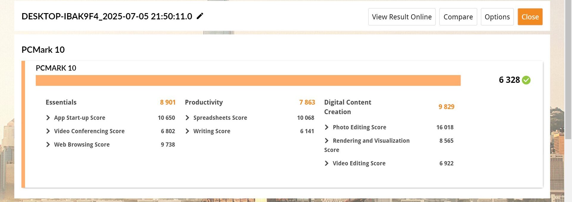Image resolution: width=572 pixels, height=202 pixels.
Task: Click the PCMark 10 section heading
Action: (x=43, y=50)
